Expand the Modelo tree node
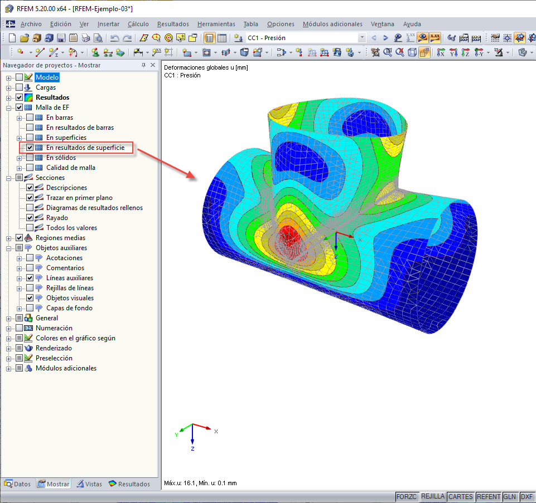Viewport: 536px width, 503px height. click(8, 78)
